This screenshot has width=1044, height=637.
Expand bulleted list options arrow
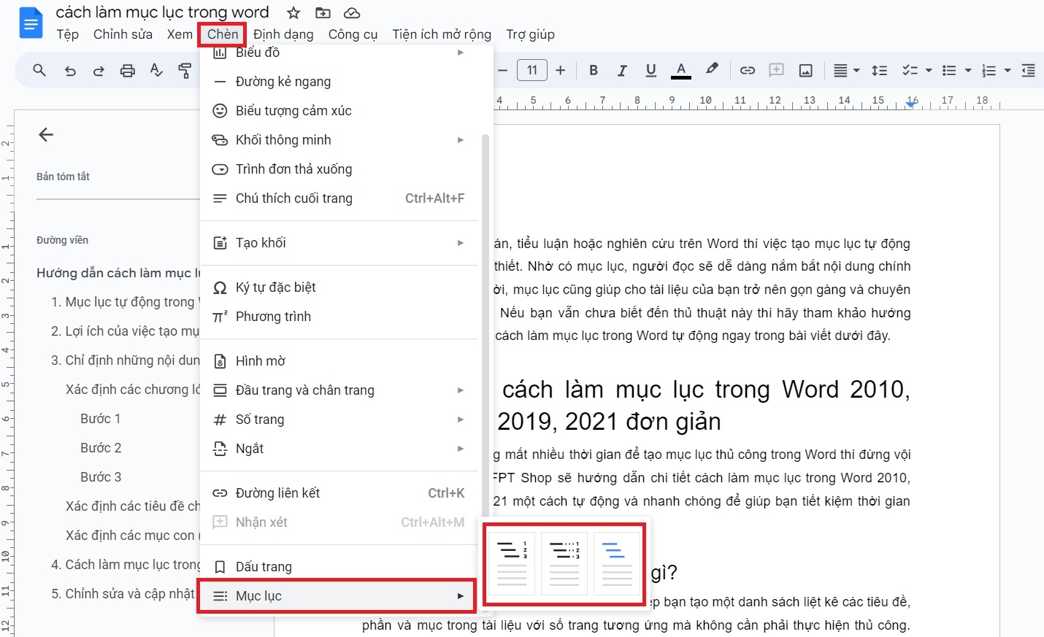[968, 70]
